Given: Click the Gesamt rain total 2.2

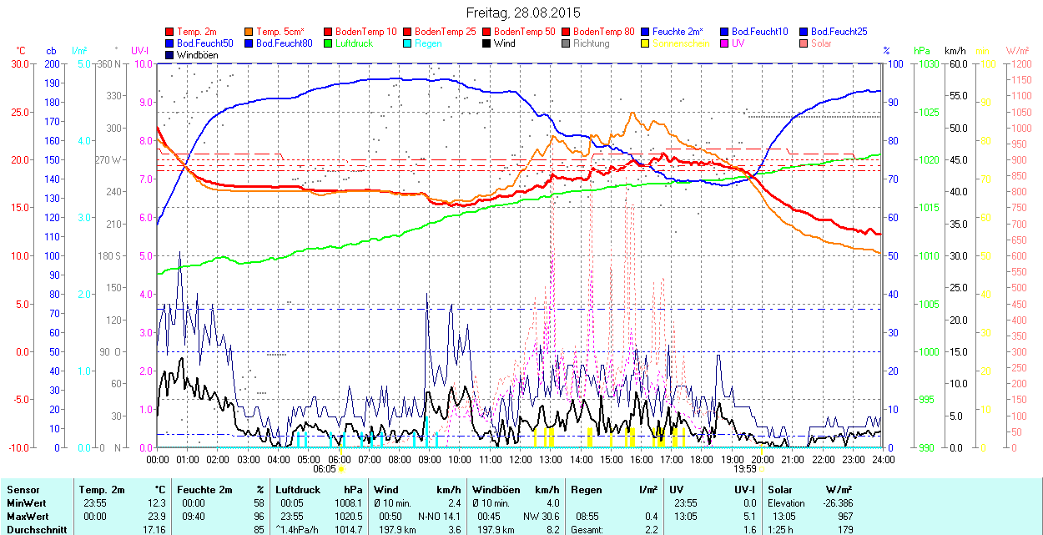Looking at the screenshot, I should pos(652,530).
